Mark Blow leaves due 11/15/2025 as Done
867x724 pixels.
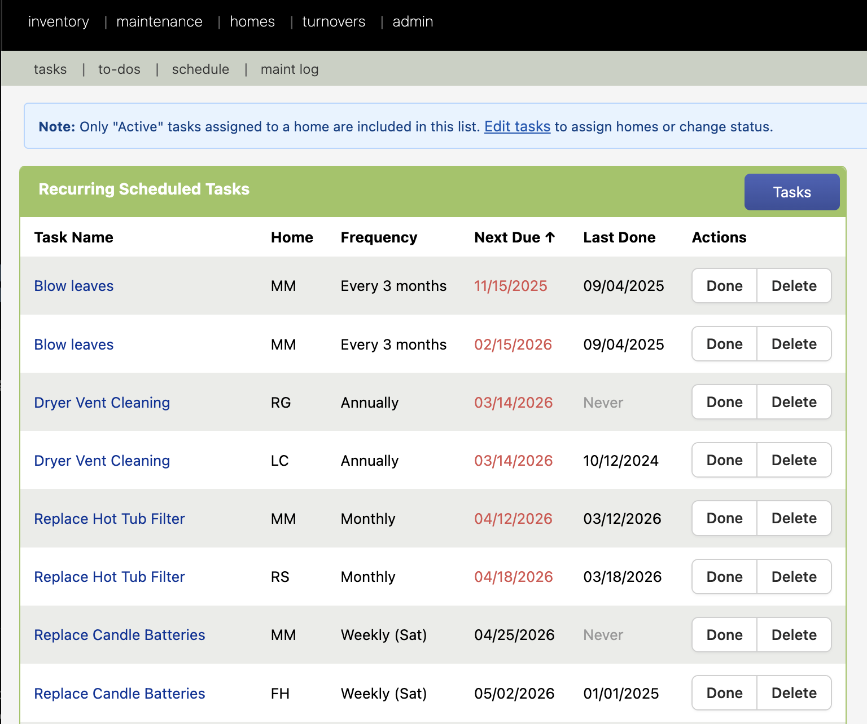pos(724,286)
